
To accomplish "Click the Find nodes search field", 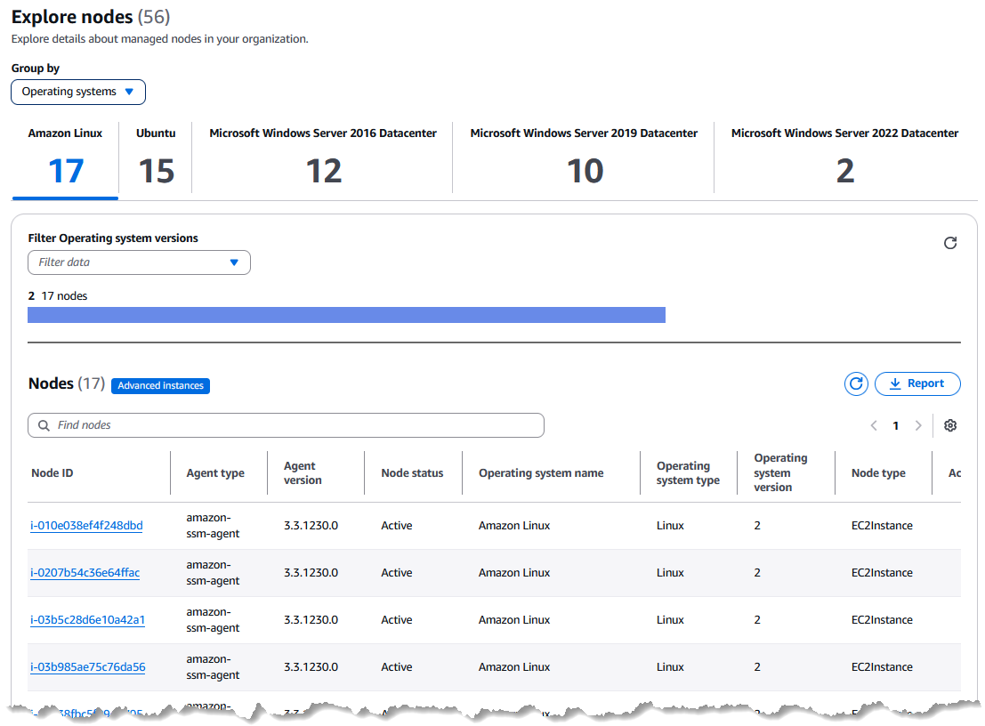I will (294, 425).
